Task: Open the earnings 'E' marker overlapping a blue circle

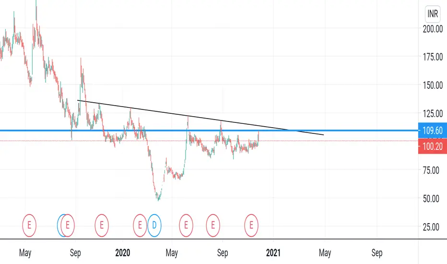Action: point(68,225)
